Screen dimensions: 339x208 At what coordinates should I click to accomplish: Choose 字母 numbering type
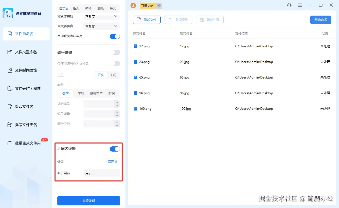[81, 94]
